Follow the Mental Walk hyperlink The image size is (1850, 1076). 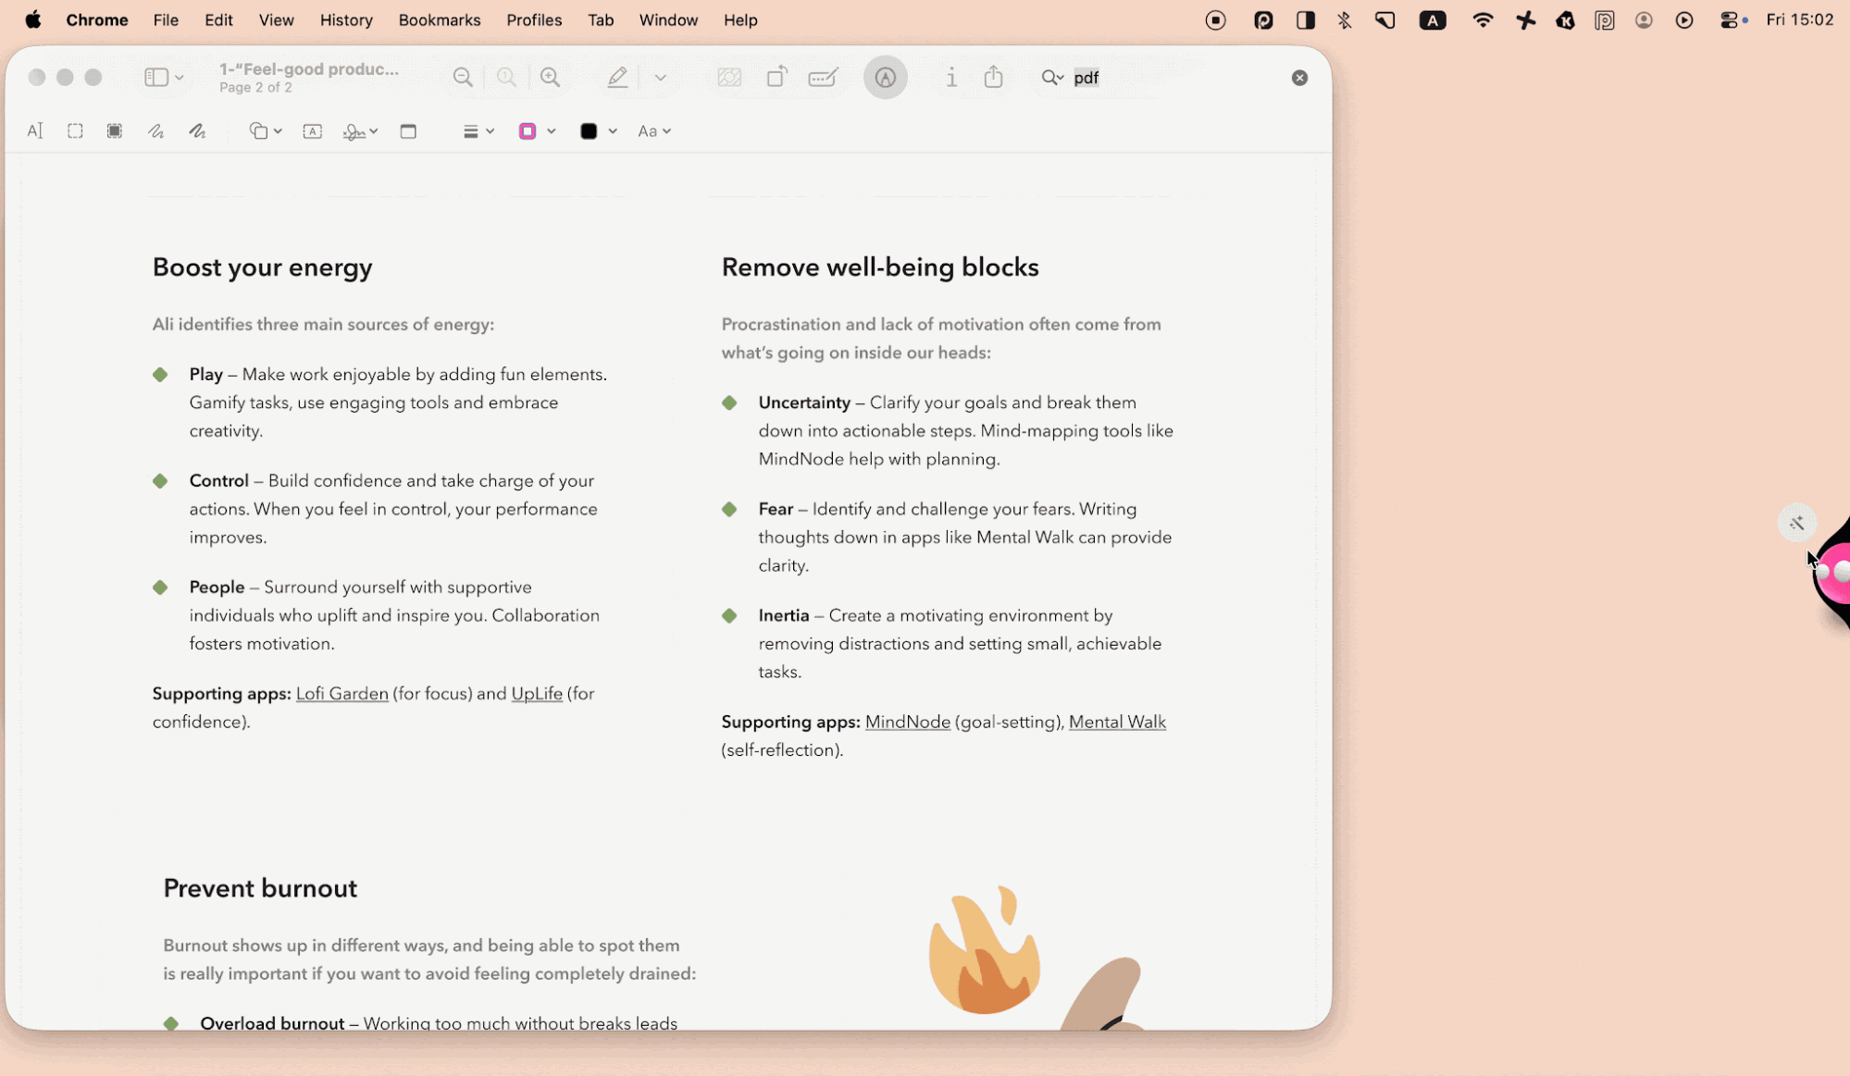[1117, 723]
